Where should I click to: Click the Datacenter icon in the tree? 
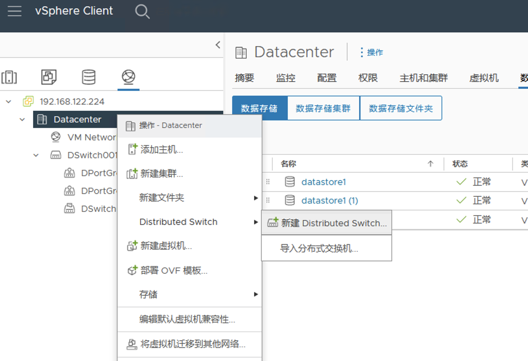click(x=42, y=119)
